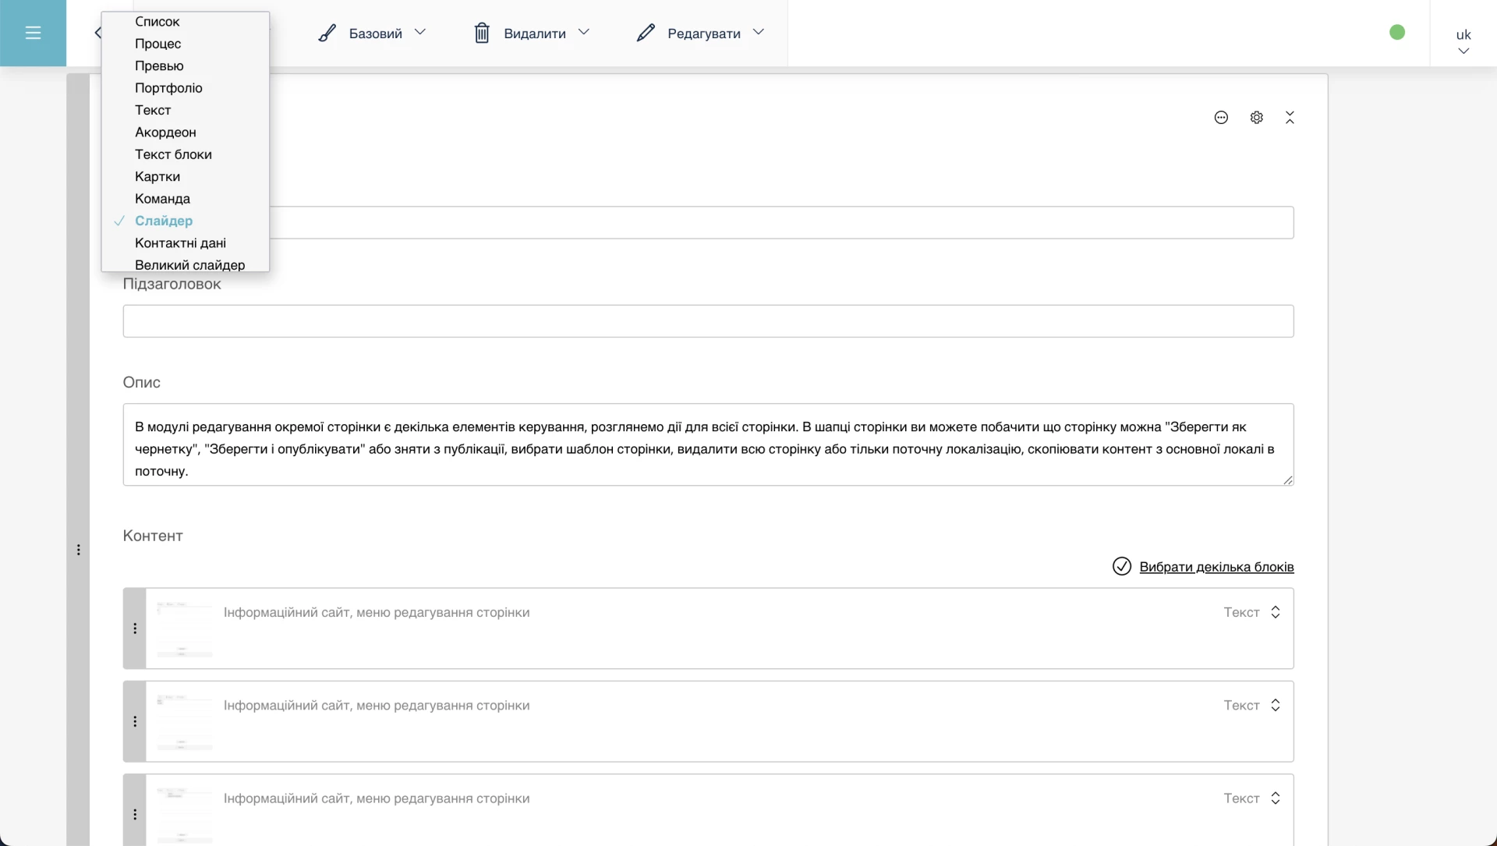Image resolution: width=1497 pixels, height=846 pixels.
Task: Click into the Підзаголовок input field
Action: point(707,321)
